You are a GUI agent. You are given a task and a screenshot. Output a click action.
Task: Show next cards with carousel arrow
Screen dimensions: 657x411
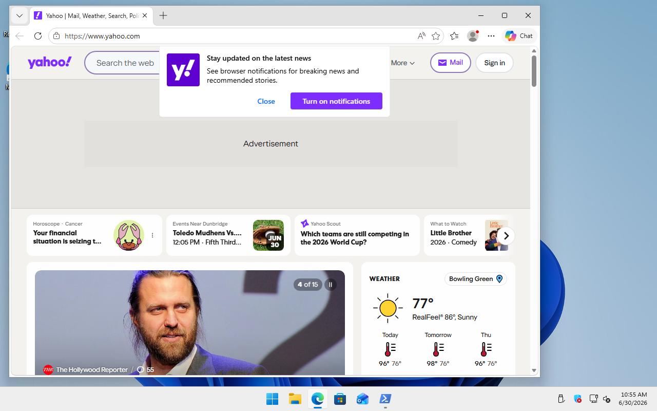tap(506, 236)
